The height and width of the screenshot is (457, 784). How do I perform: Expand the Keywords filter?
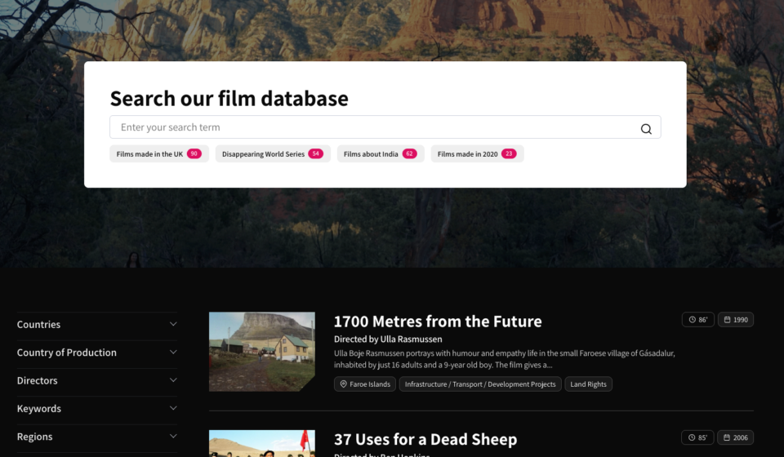(x=97, y=409)
